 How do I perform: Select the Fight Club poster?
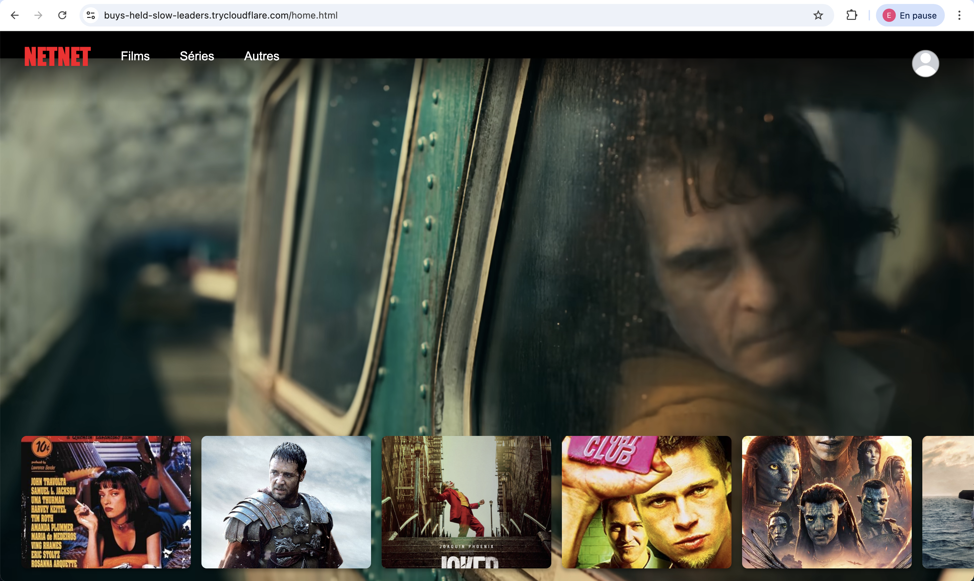[646, 502]
